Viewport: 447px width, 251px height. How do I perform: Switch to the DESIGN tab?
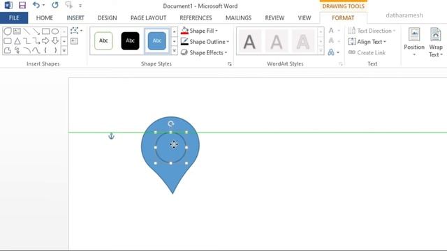(107, 18)
